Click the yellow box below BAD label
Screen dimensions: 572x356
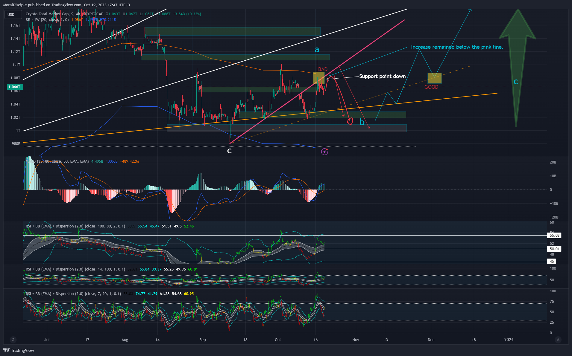[319, 78]
